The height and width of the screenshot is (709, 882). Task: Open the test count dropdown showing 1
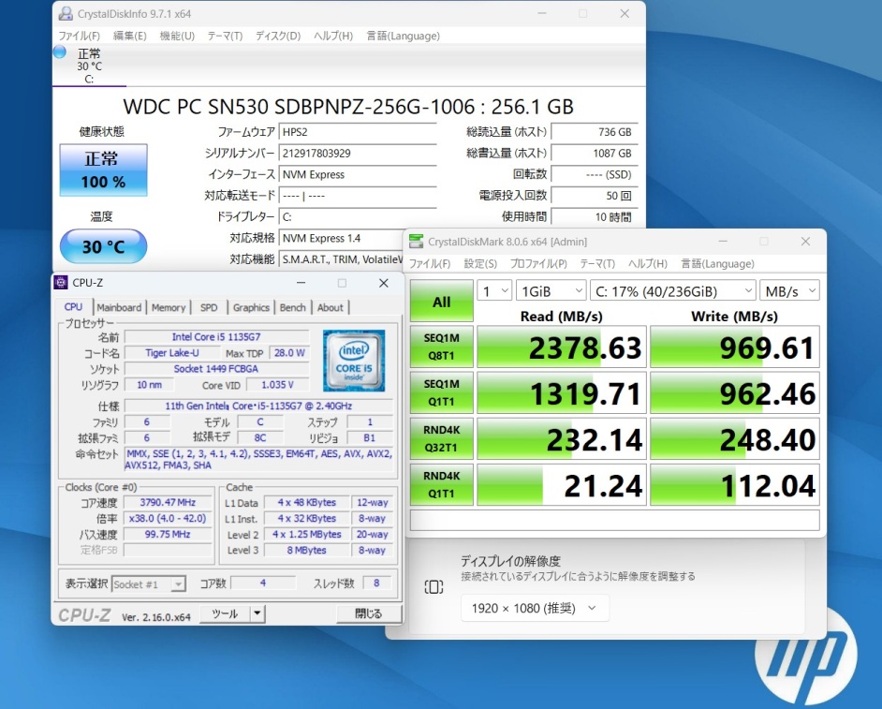[494, 291]
